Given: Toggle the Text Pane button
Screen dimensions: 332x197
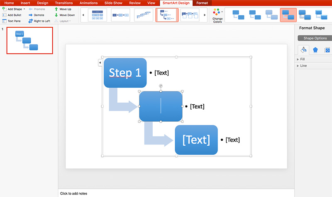Looking at the screenshot, I should click(x=12, y=21).
